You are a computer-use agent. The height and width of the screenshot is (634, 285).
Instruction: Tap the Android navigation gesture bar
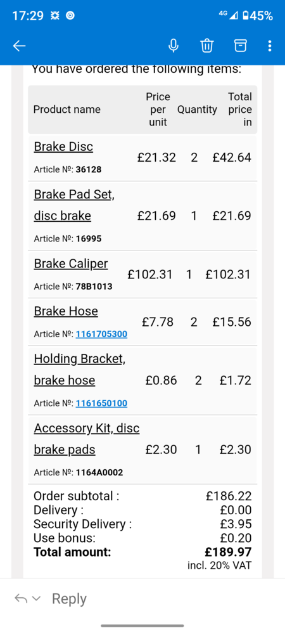pyautogui.click(x=142, y=626)
